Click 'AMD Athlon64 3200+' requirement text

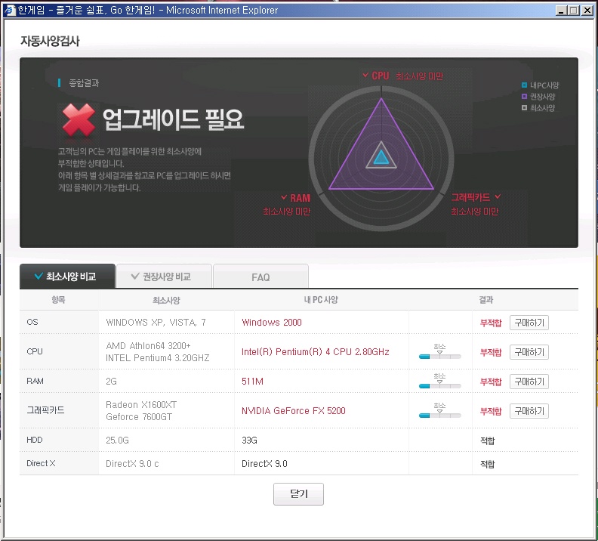148,345
